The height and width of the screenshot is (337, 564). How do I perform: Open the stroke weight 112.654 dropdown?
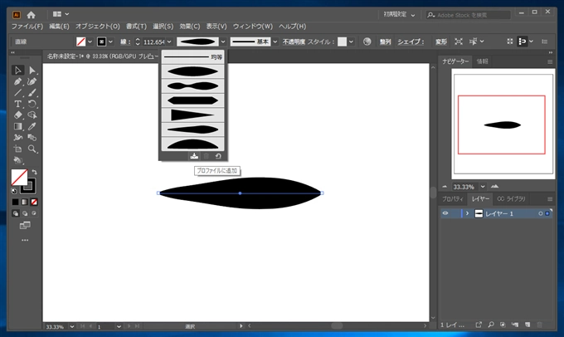click(x=169, y=42)
